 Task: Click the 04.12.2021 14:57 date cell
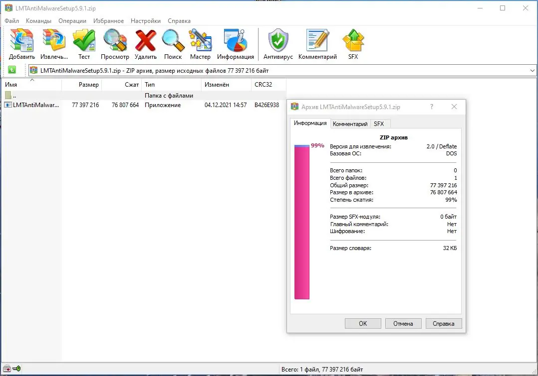(226, 105)
